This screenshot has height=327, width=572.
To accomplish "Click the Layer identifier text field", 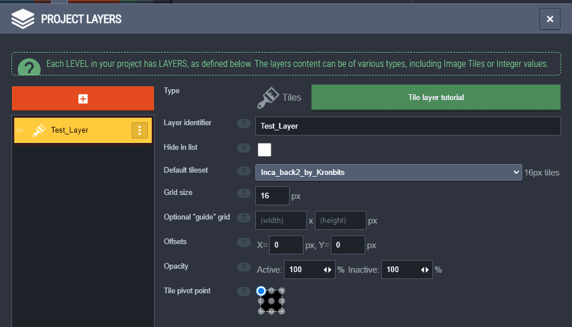I will coord(408,126).
